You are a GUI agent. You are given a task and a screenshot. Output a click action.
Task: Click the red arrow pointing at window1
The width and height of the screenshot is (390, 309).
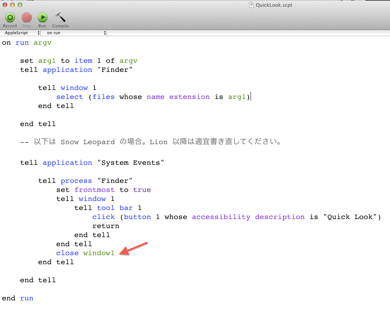pos(133,249)
